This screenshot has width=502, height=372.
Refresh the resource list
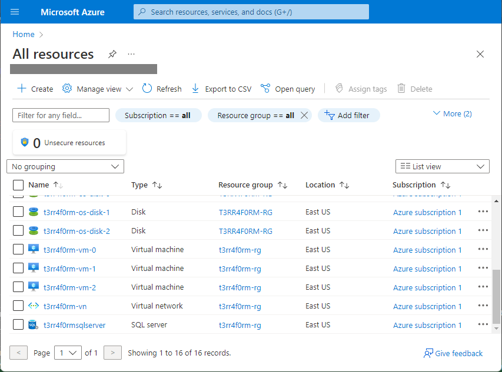pyautogui.click(x=162, y=89)
